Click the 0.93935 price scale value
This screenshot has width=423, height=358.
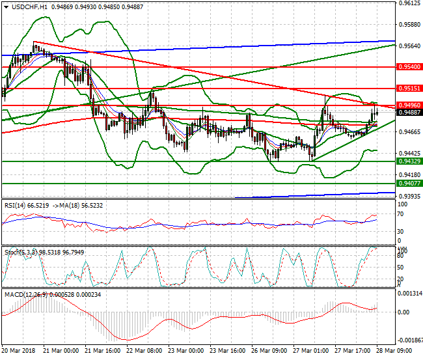click(x=409, y=196)
